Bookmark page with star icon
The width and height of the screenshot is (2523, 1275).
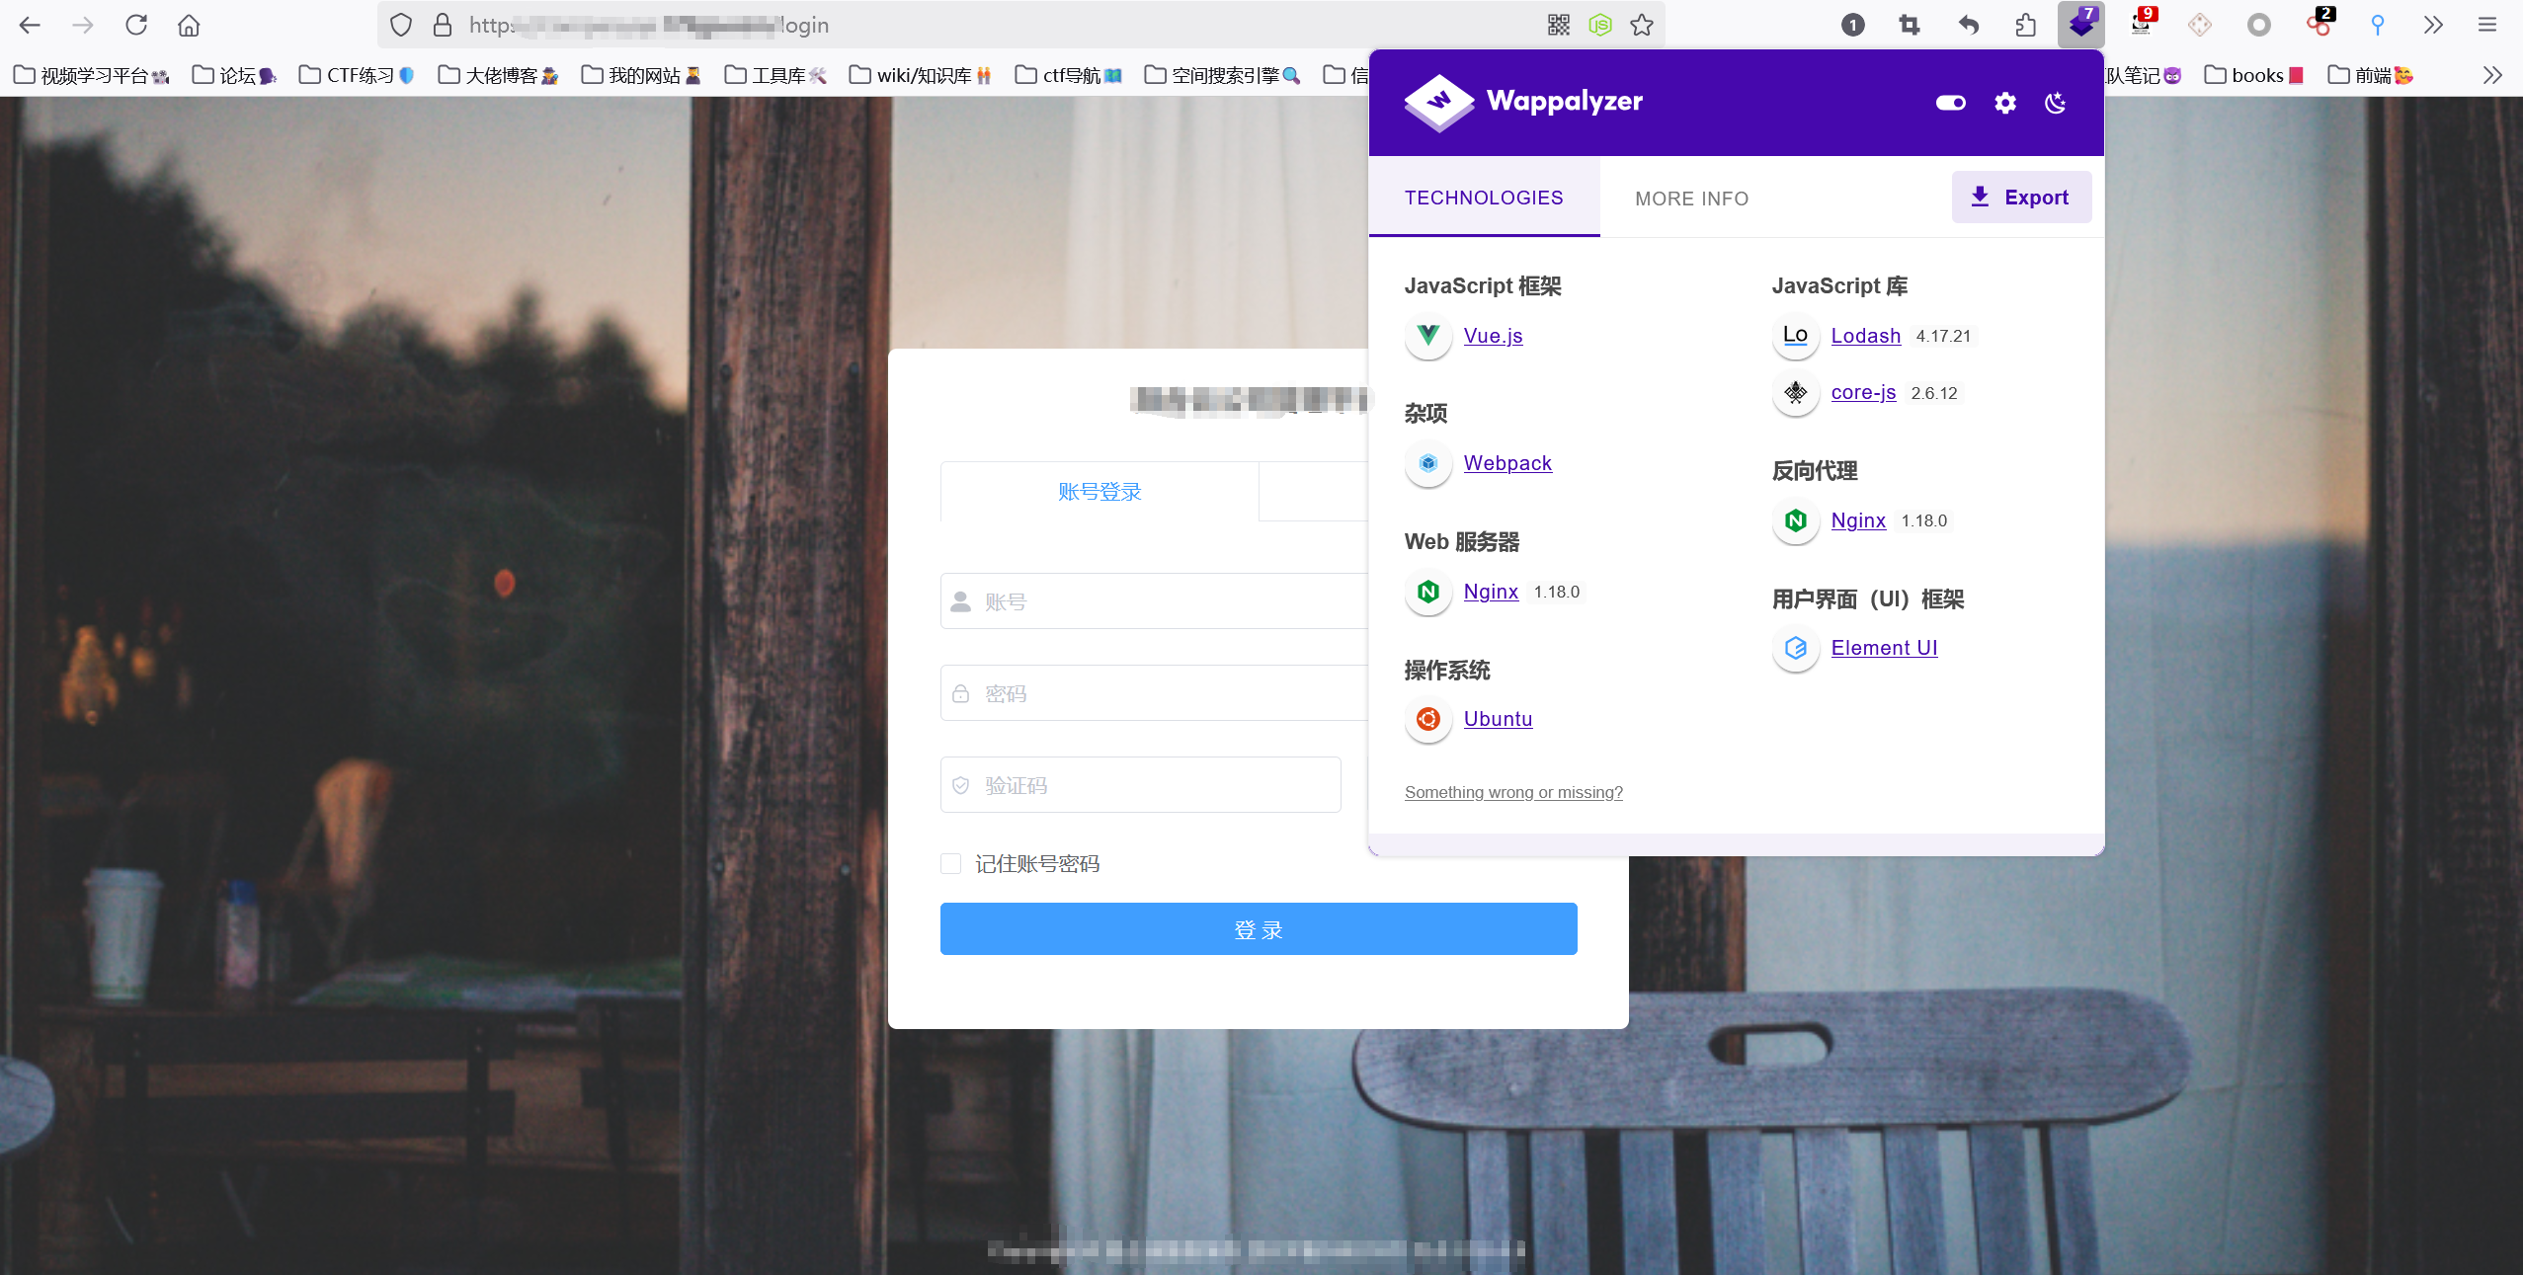pos(1642,25)
